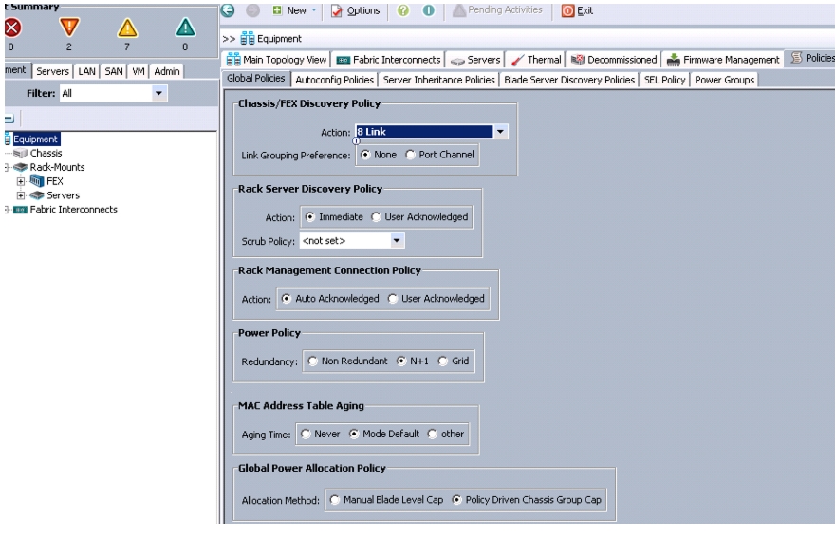The image size is (836, 555).
Task: Select Port Channel link grouping preference
Action: pos(410,155)
